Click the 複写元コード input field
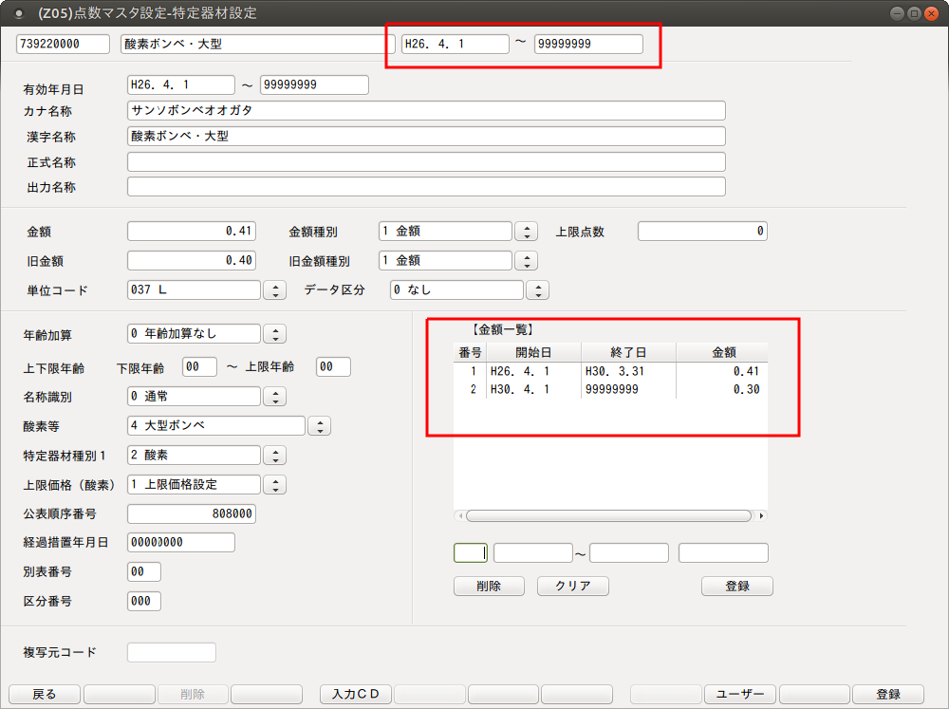Viewport: 949px width, 709px height. click(x=172, y=652)
